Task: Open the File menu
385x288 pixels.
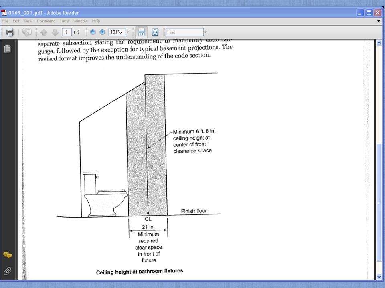Action: [5, 21]
